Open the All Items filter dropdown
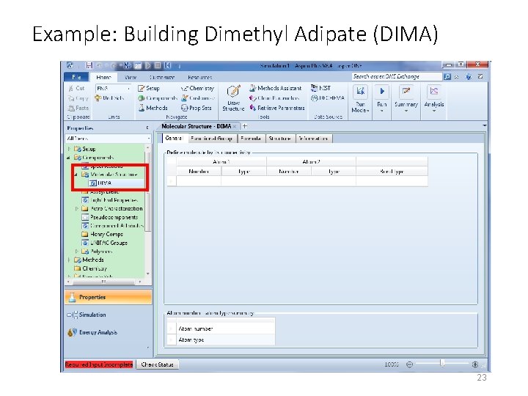Viewport: 528px width, 396px height. (148, 139)
